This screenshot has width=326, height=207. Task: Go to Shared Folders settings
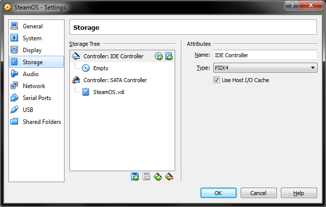click(x=42, y=122)
